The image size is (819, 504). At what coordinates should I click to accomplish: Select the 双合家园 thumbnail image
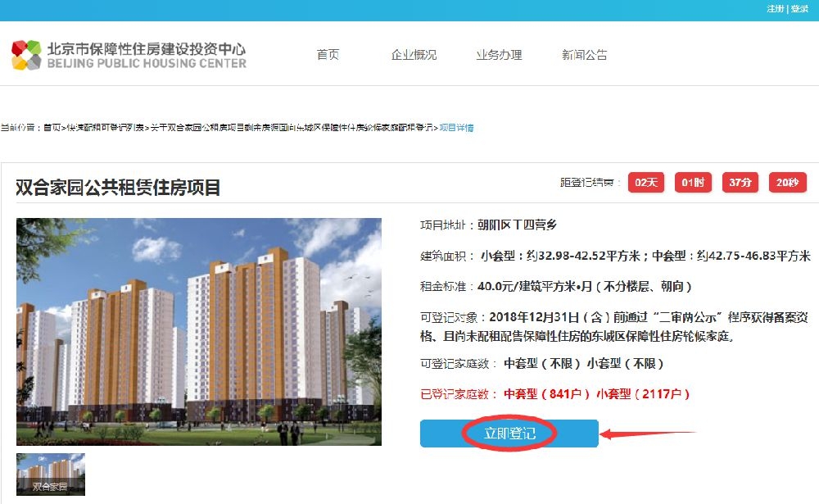click(51, 474)
